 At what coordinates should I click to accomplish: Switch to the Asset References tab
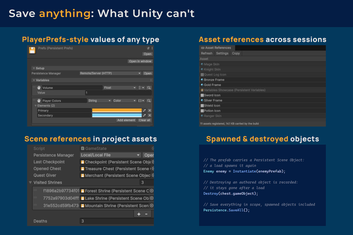click(217, 48)
